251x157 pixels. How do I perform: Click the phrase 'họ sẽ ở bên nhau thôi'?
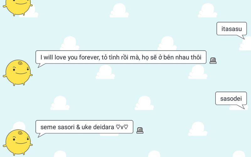(171, 57)
